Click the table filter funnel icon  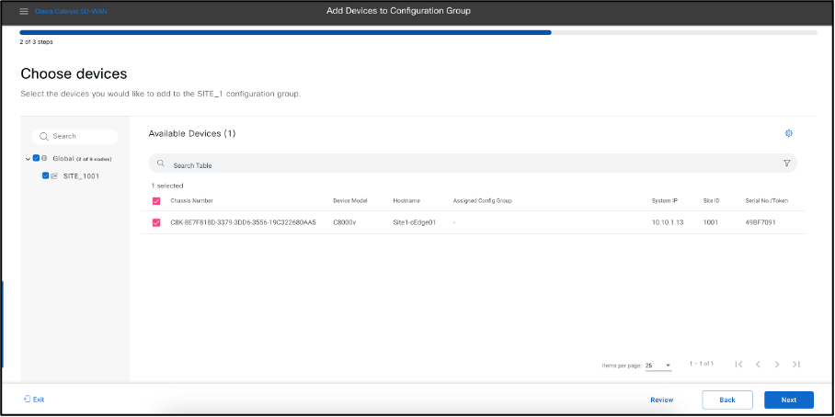[x=786, y=163]
